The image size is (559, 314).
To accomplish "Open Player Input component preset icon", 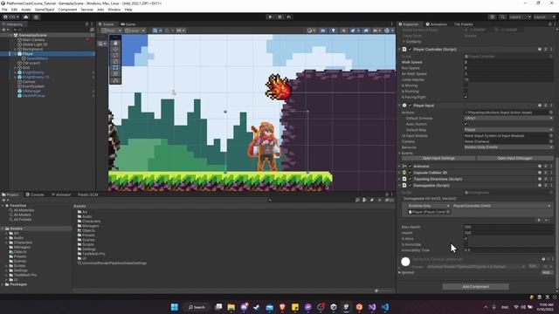I will [x=545, y=106].
